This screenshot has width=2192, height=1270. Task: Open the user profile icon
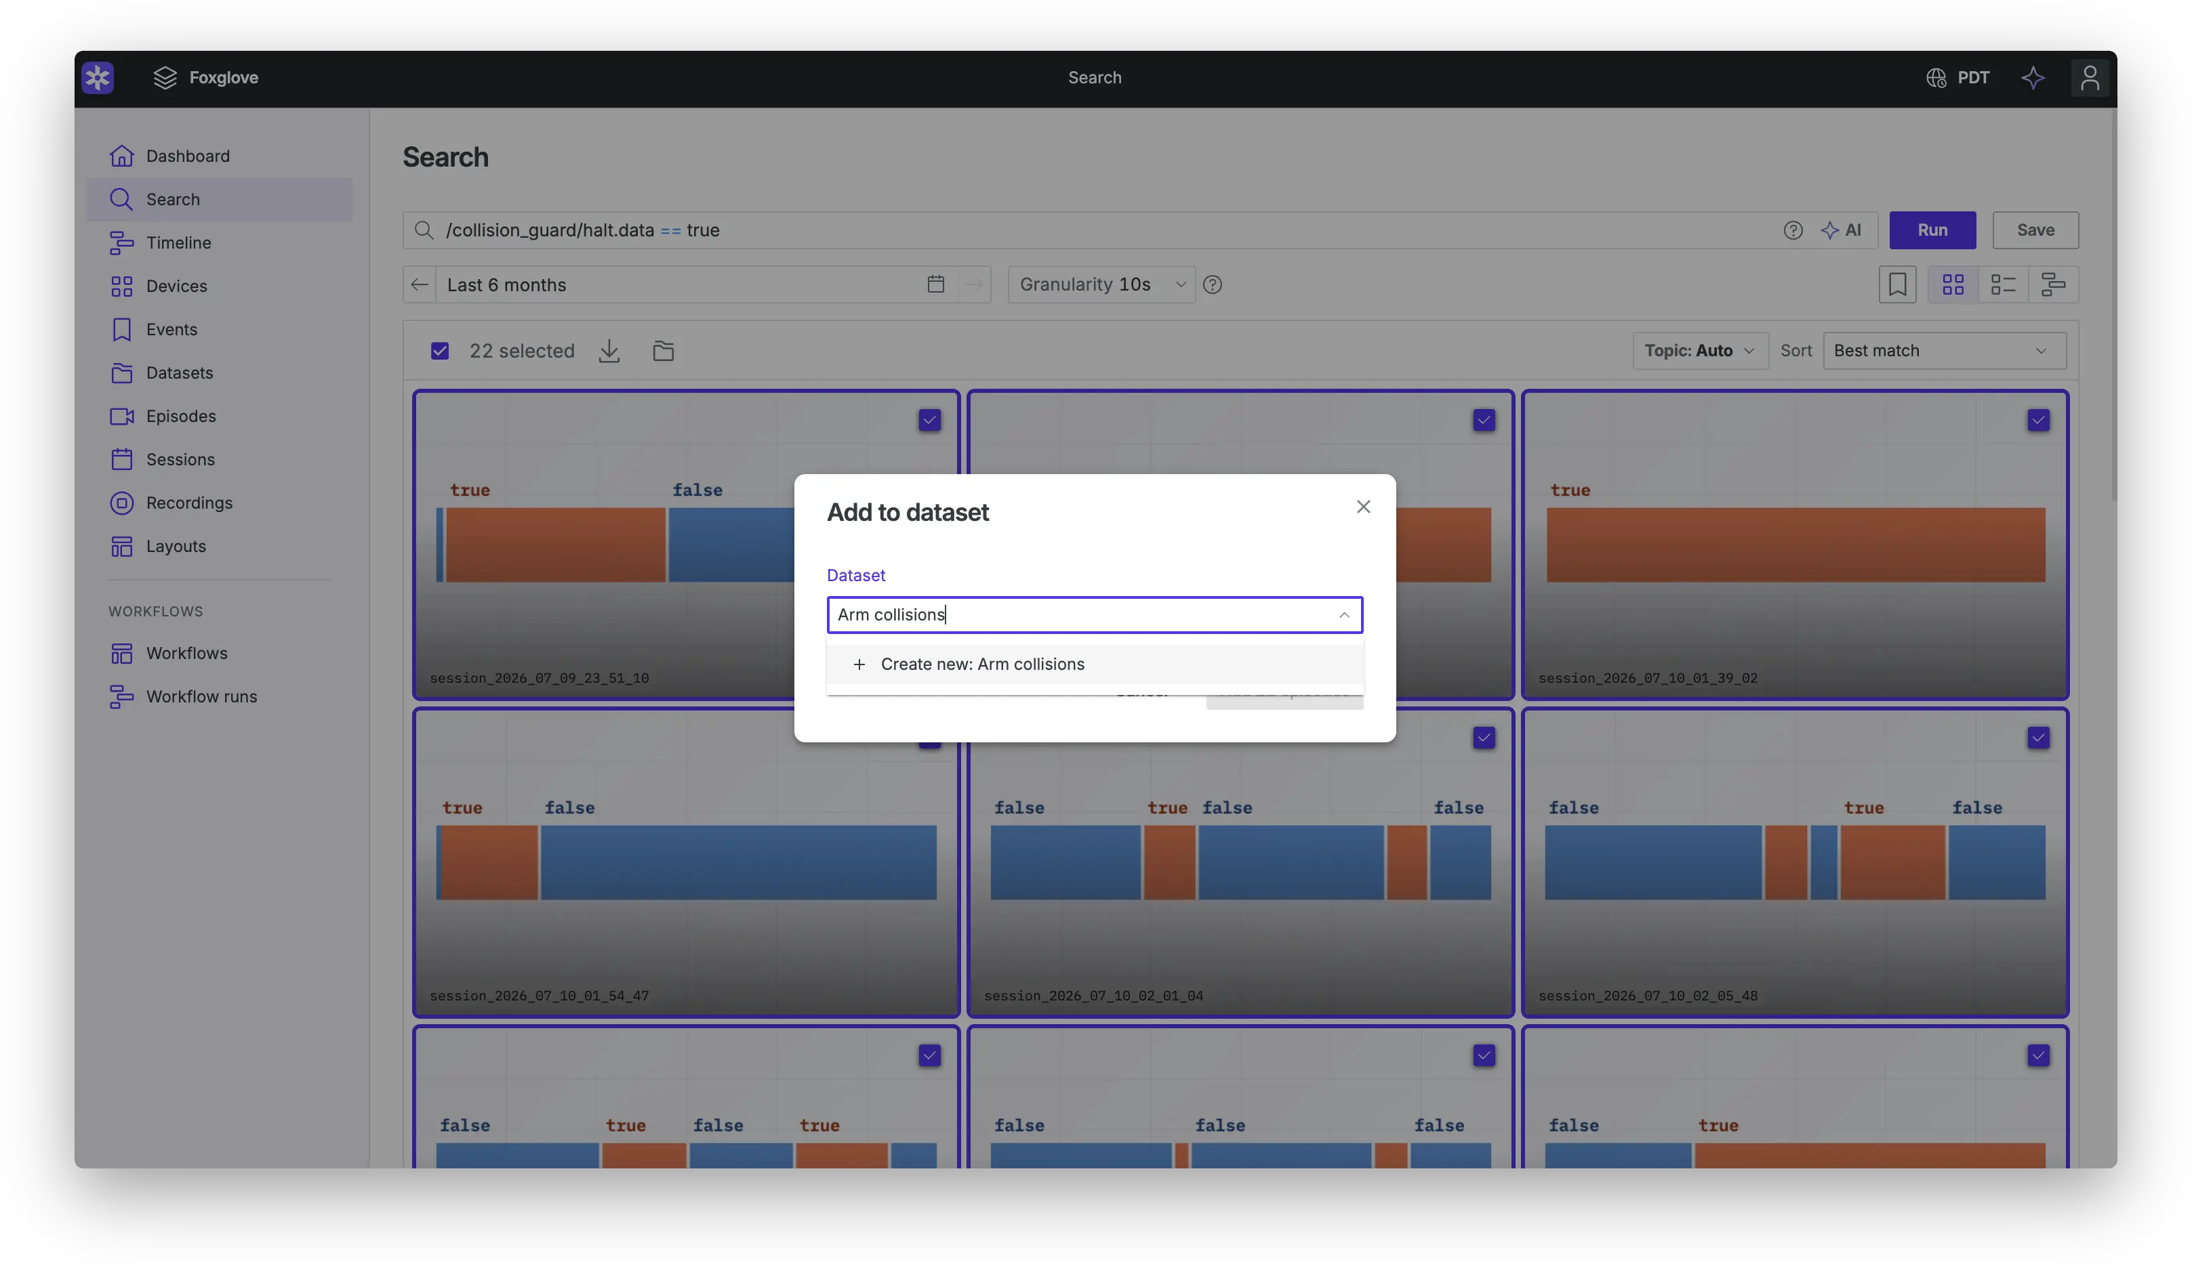[2090, 79]
